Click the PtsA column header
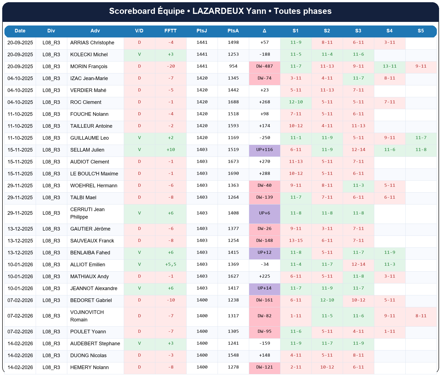Viewport: 441px width, 376px height. 233,31
